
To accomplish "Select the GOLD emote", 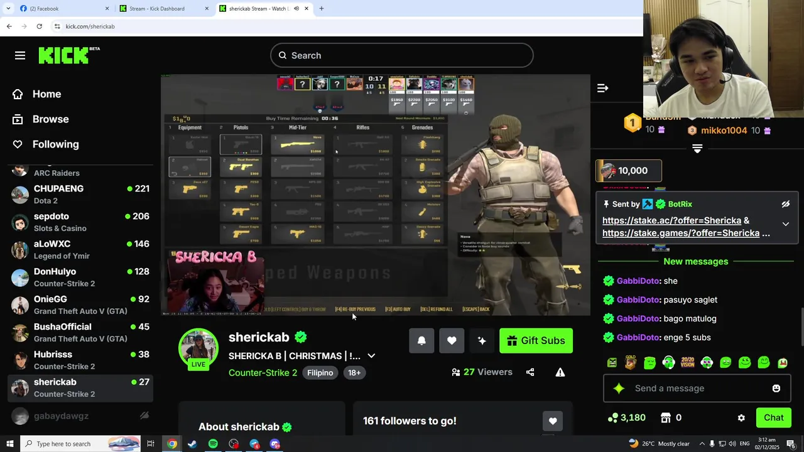I will click(631, 362).
